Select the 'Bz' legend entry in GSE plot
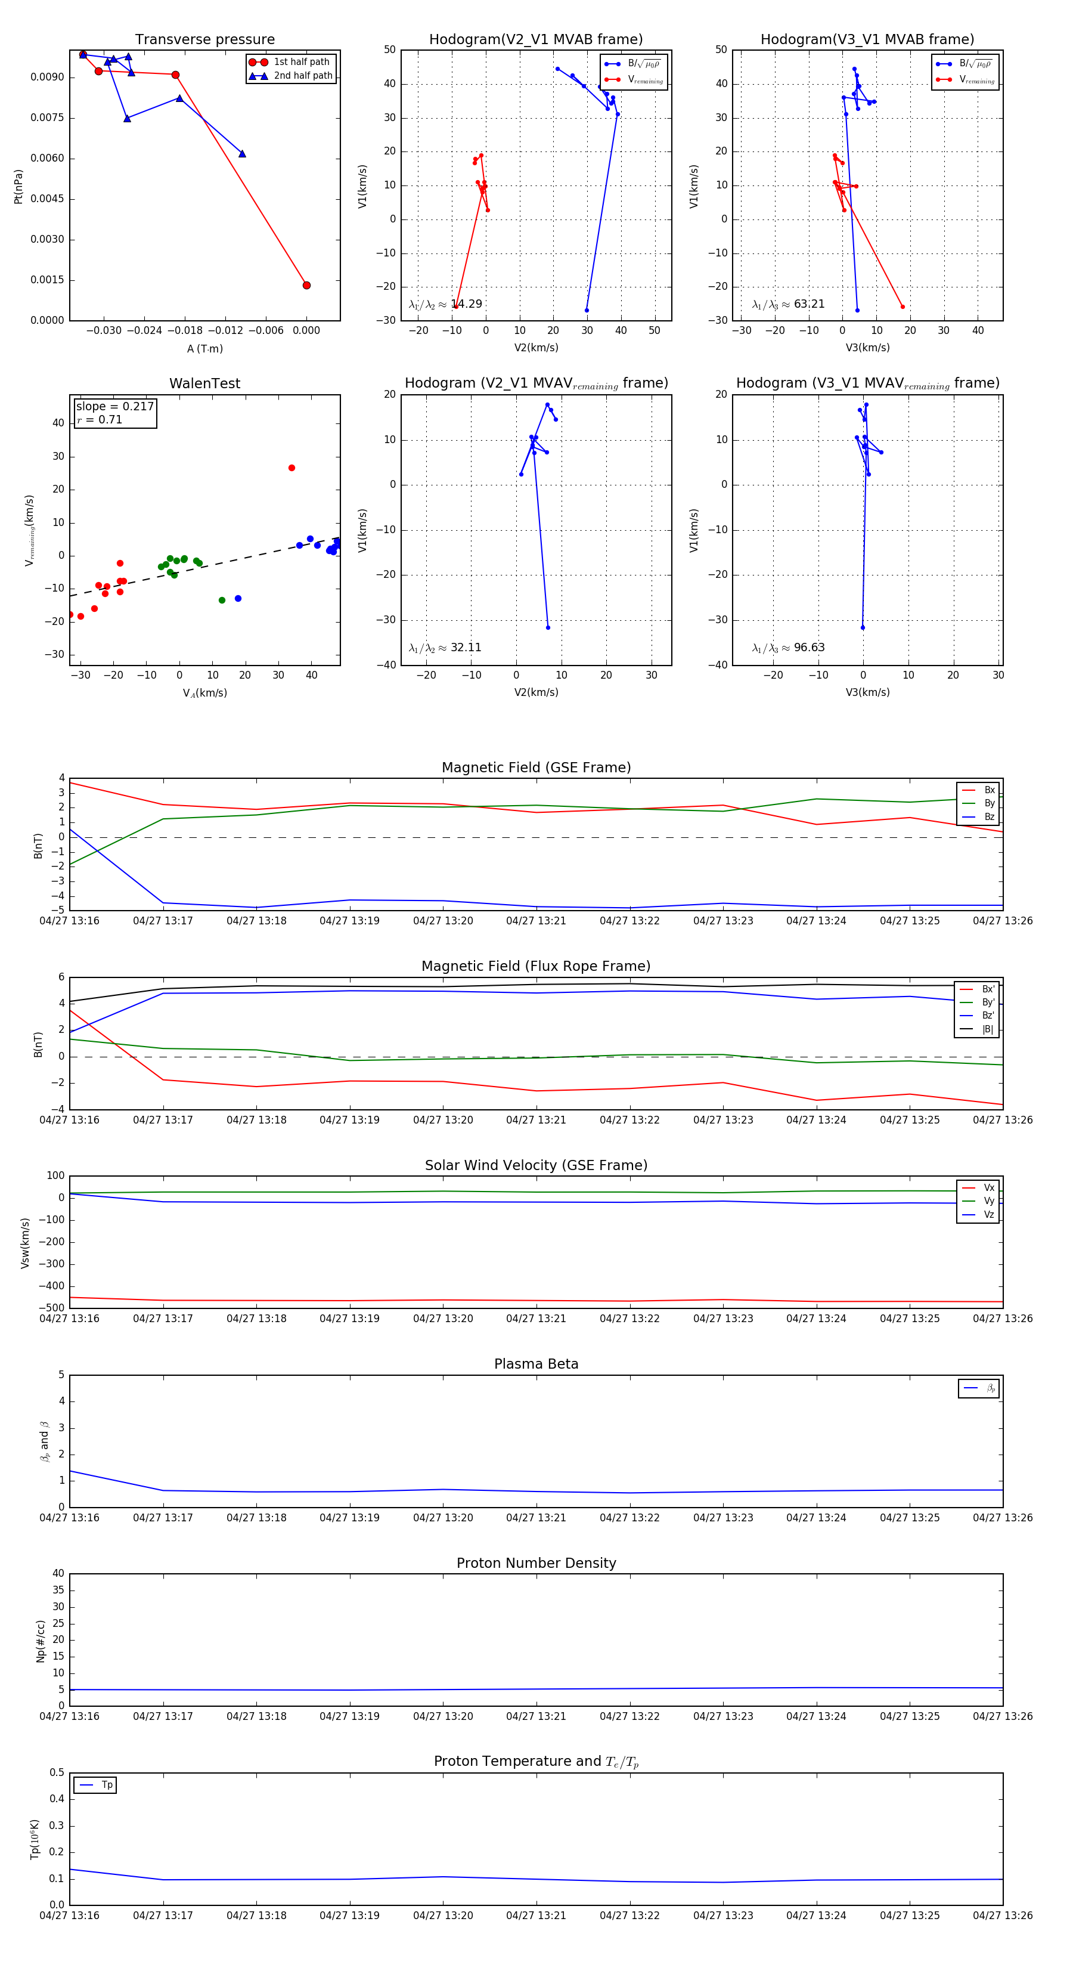Screen dimensions: 1073x1968 (x=978, y=816)
